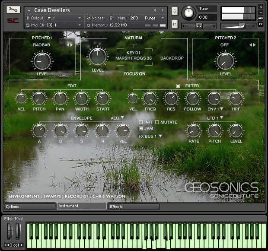Click the BAOBAB sample name

tap(41, 45)
